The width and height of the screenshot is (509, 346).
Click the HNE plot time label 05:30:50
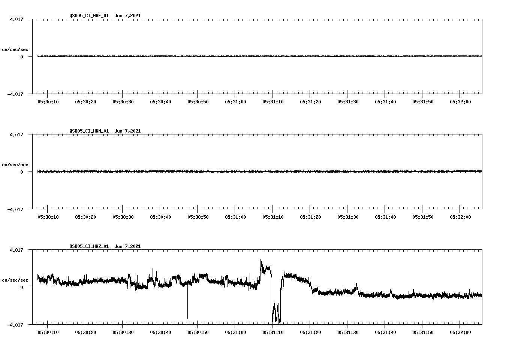(x=198, y=102)
